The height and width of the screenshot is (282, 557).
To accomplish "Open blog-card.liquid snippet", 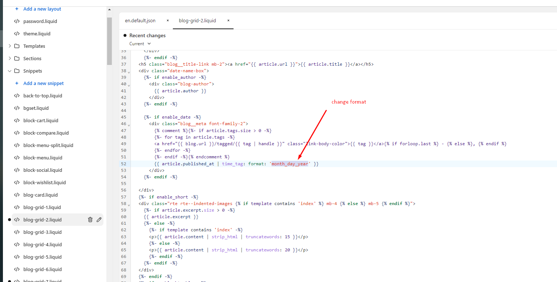I will (x=41, y=195).
